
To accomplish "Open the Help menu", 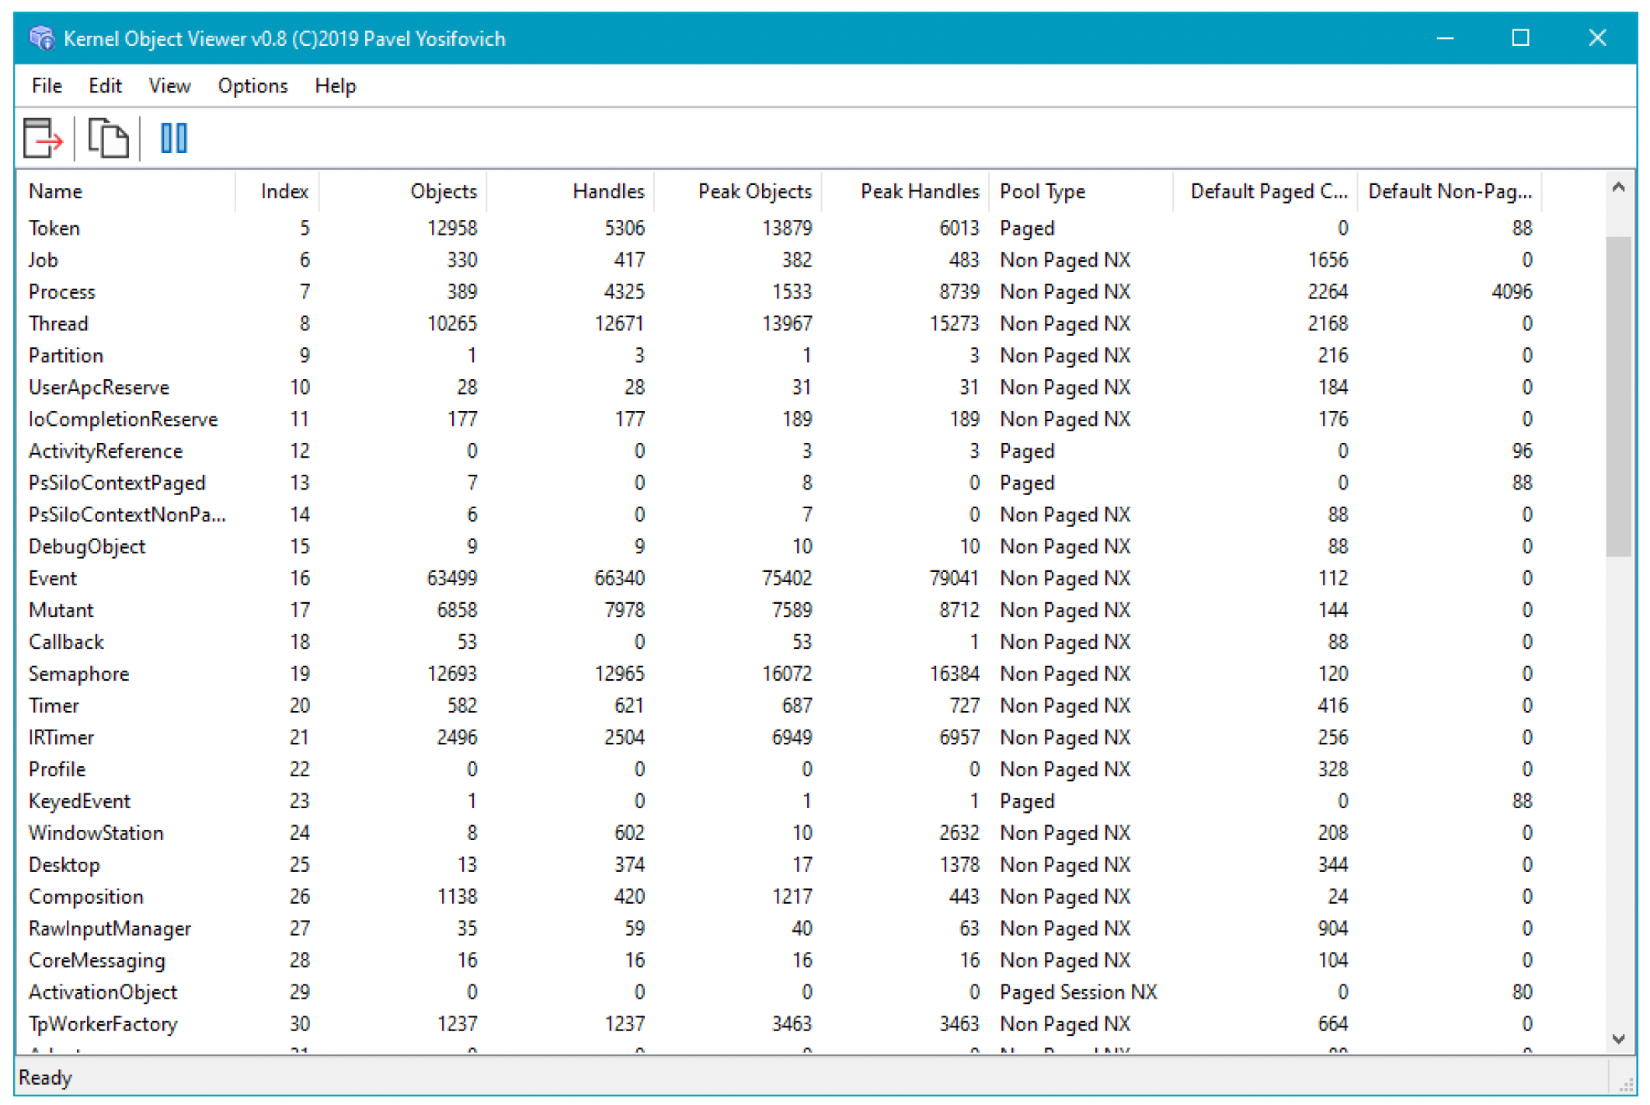I will point(335,86).
